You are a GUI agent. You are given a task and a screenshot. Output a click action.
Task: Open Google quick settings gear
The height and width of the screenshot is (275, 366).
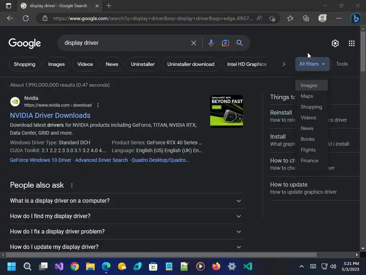[x=335, y=43]
